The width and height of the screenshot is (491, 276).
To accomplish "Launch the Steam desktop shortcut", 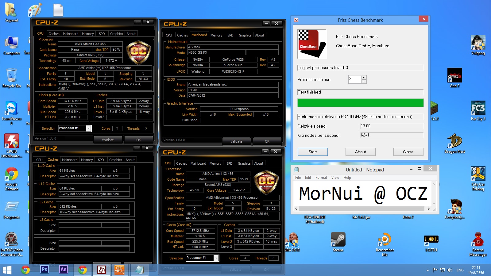I will (338, 242).
